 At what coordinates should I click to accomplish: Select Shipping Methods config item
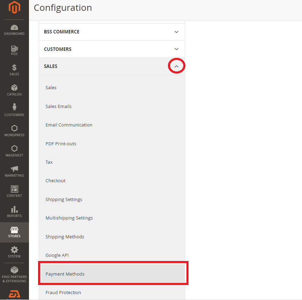(65, 237)
